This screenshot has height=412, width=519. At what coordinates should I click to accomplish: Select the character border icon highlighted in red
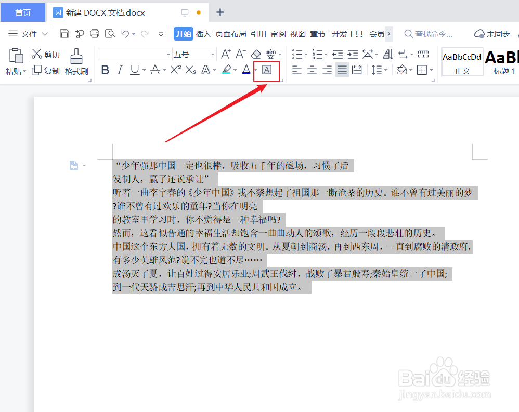(x=266, y=70)
